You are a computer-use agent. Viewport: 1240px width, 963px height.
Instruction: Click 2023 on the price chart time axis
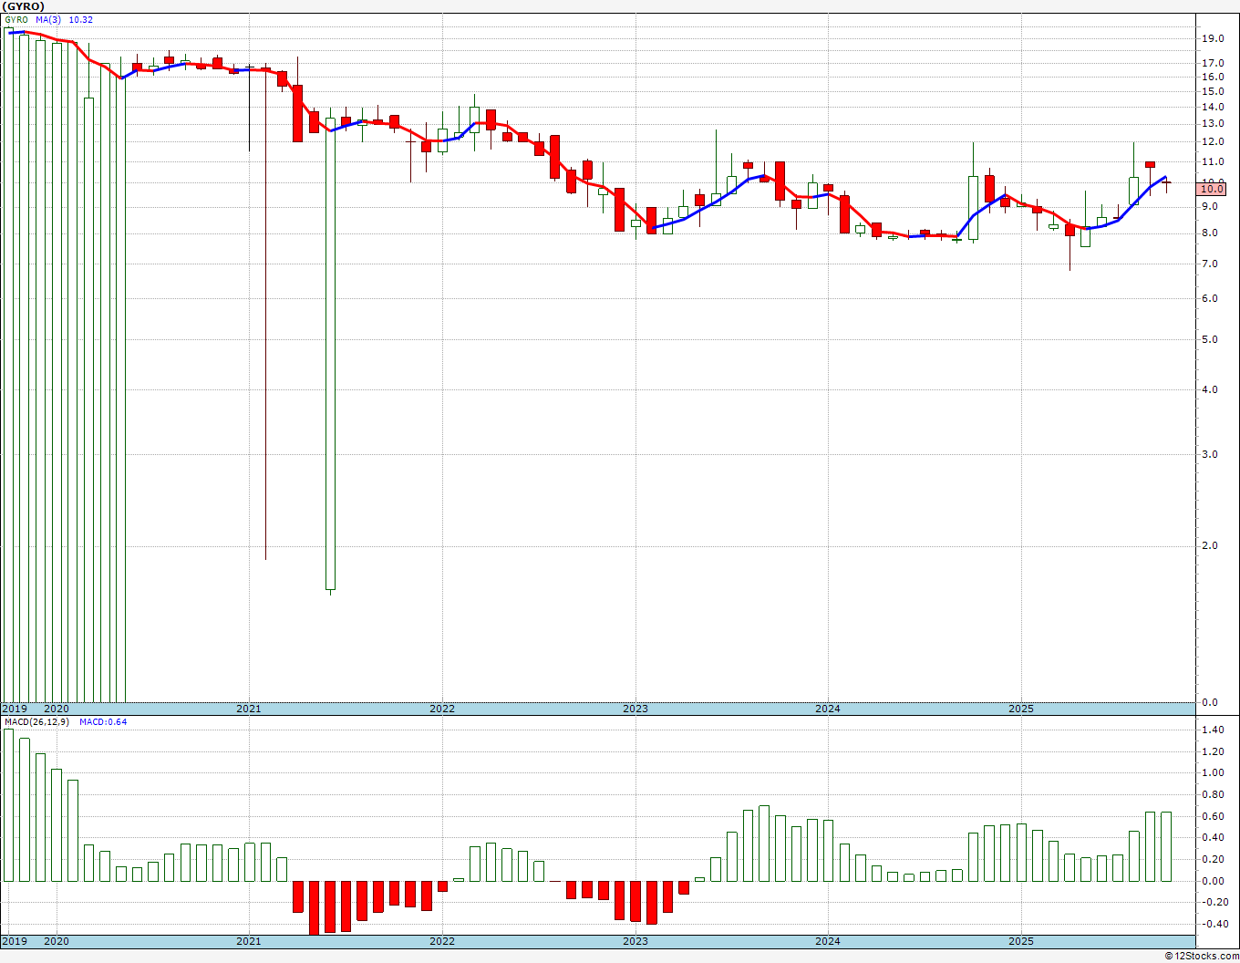click(635, 709)
